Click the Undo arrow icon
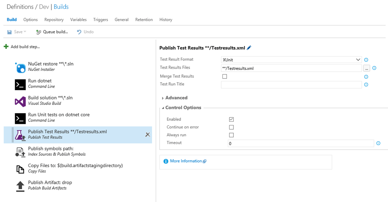The width and height of the screenshot is (388, 202). pos(79,32)
